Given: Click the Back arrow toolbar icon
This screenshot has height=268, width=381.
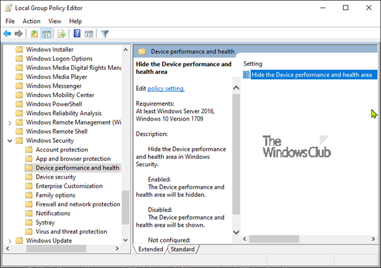Looking at the screenshot, I should [7, 34].
